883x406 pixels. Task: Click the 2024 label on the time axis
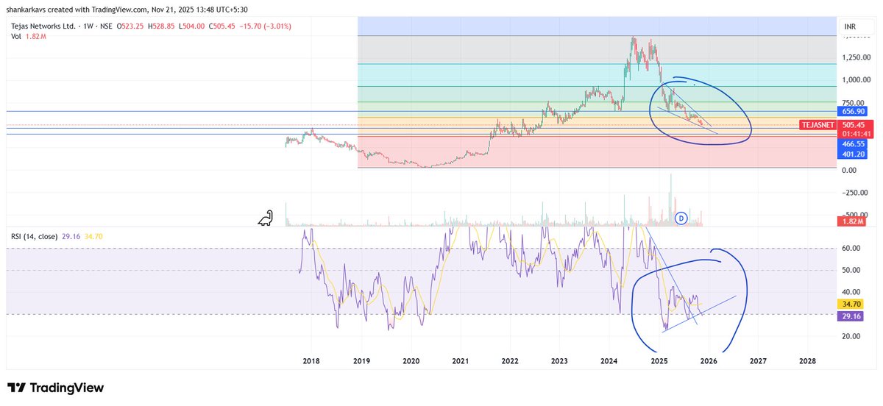coord(609,361)
